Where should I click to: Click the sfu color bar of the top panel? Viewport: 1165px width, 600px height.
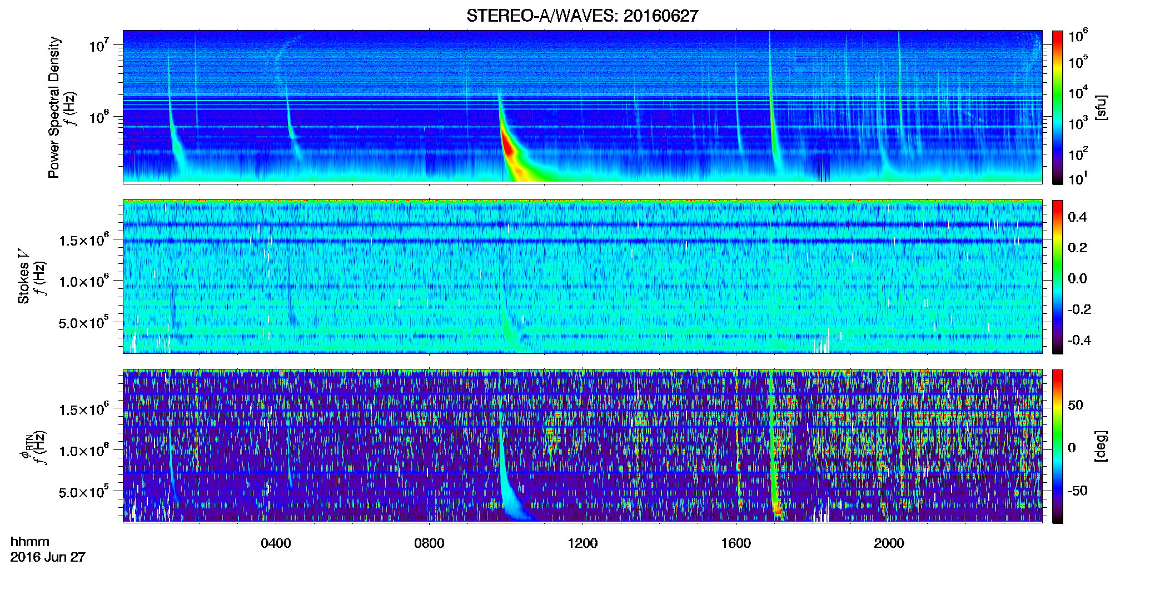pos(1058,107)
